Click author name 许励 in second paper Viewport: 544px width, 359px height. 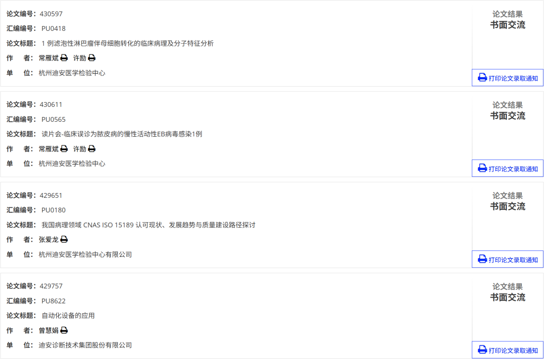(x=80, y=149)
